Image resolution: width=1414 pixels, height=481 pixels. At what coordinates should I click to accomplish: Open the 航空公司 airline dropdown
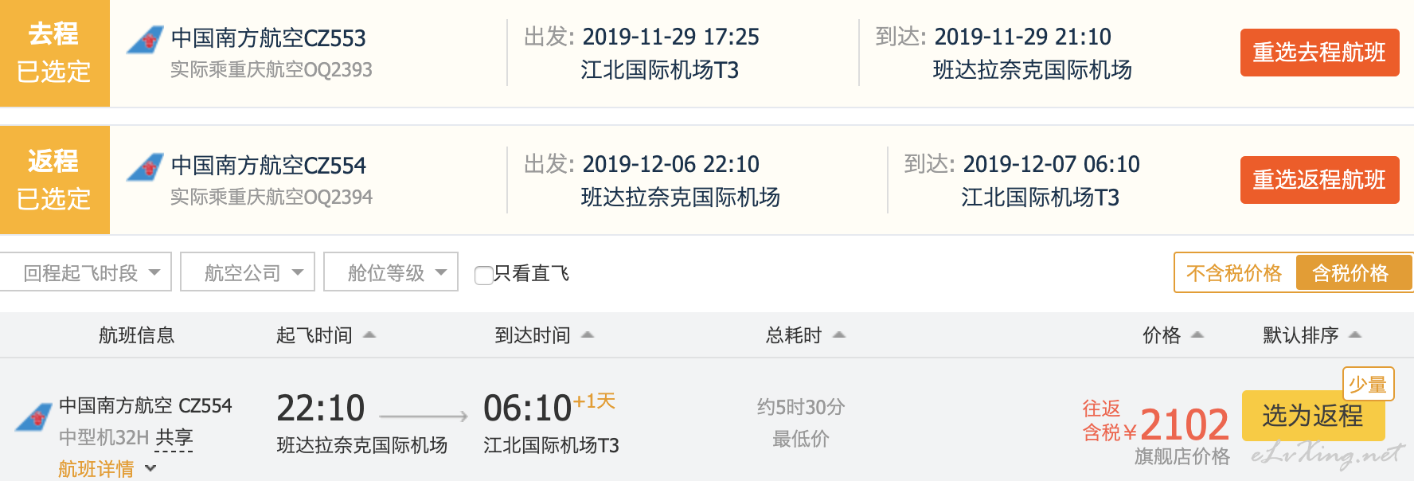248,272
